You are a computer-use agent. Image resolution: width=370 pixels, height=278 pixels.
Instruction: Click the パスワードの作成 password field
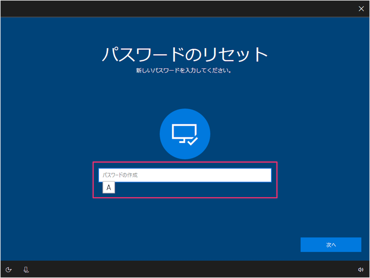pyautogui.click(x=185, y=175)
